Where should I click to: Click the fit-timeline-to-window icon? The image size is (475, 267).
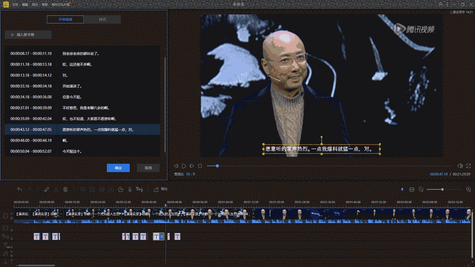tap(412, 189)
